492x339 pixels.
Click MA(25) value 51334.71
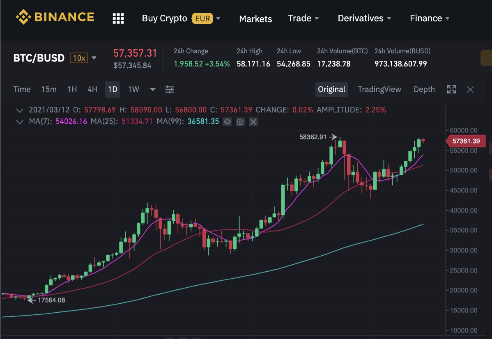[137, 121]
